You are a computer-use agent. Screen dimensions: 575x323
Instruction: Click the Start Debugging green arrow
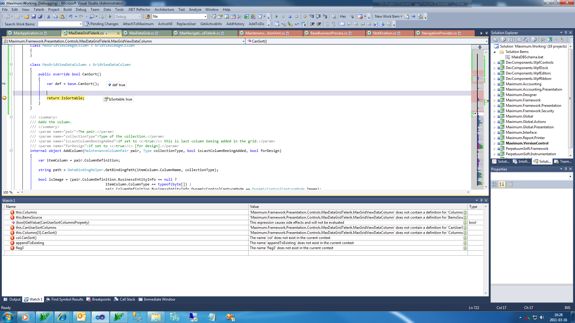tap(110, 17)
